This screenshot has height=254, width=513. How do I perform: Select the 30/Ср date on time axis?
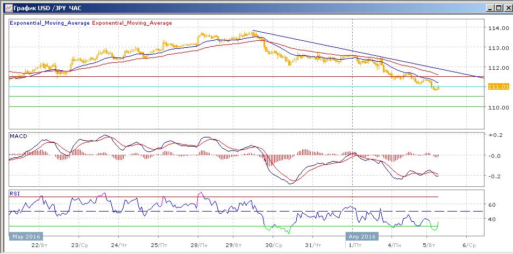coord(274,244)
